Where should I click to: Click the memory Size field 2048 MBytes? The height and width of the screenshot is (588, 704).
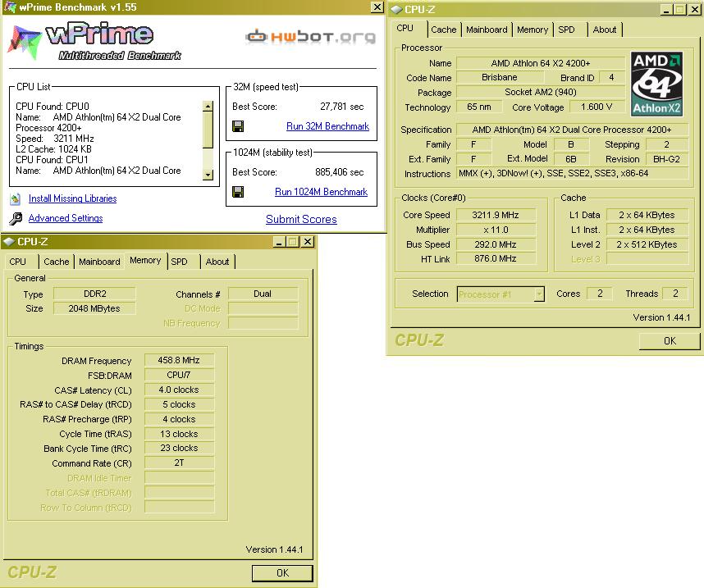94,309
